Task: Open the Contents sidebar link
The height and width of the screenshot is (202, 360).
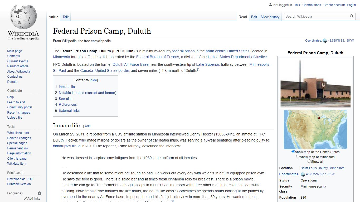Action: 13,56
